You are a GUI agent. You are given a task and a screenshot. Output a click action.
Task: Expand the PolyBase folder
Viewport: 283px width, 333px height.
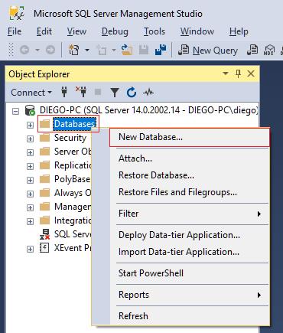click(x=30, y=180)
